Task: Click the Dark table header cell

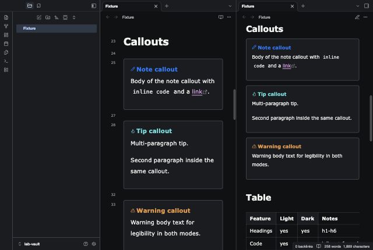Action: [308, 219]
